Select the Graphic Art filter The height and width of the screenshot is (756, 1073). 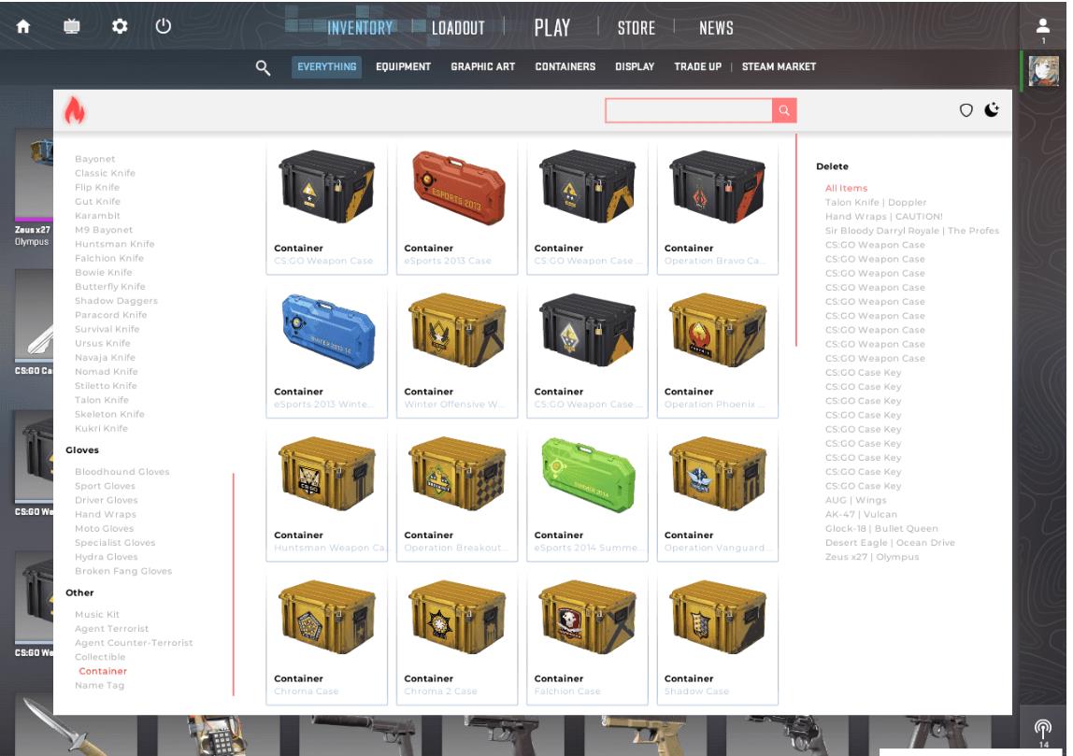[x=482, y=66]
